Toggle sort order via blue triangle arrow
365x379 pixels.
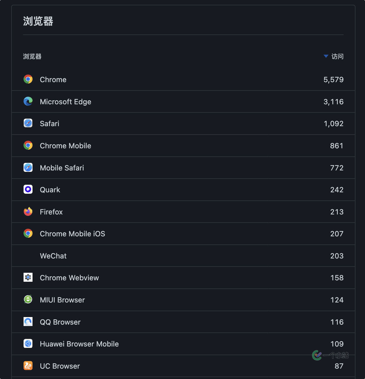click(326, 56)
